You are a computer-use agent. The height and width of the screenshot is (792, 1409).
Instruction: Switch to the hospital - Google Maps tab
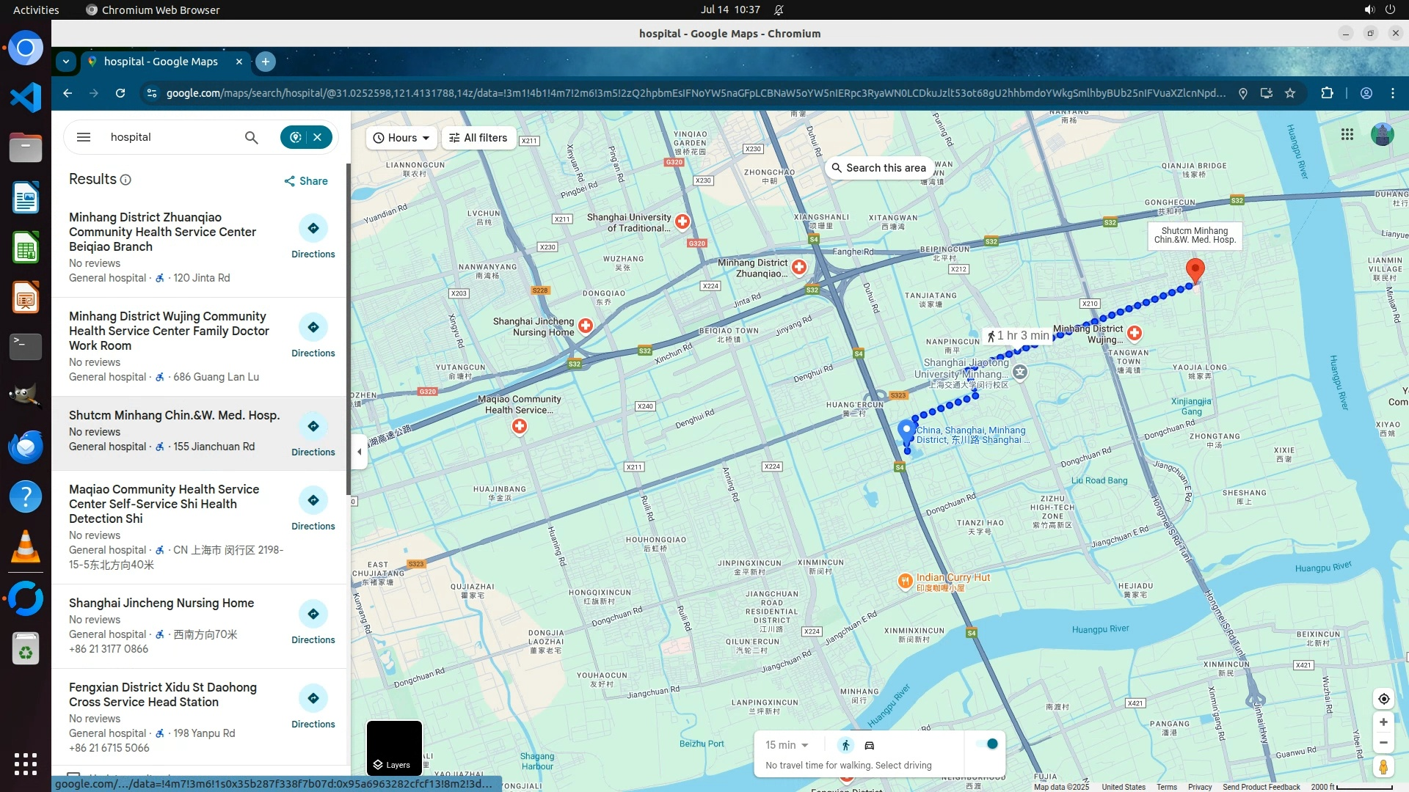click(161, 62)
